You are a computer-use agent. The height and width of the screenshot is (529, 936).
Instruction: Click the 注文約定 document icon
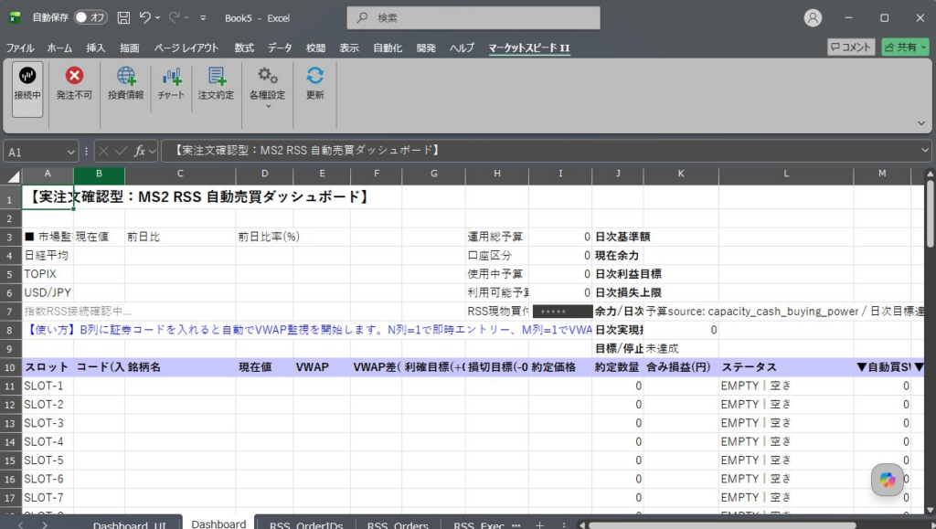(x=216, y=76)
